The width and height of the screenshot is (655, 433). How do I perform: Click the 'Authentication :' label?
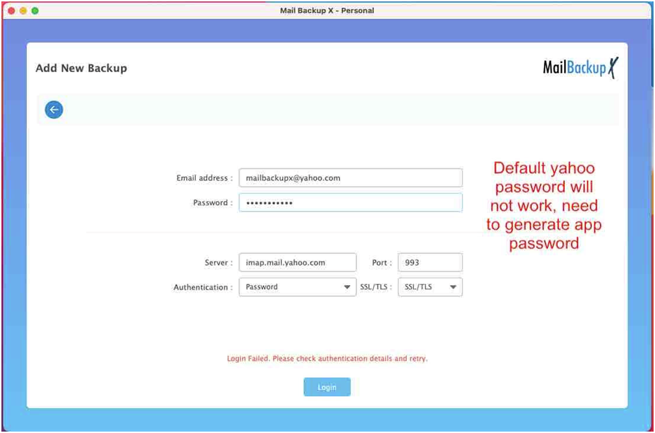point(203,287)
